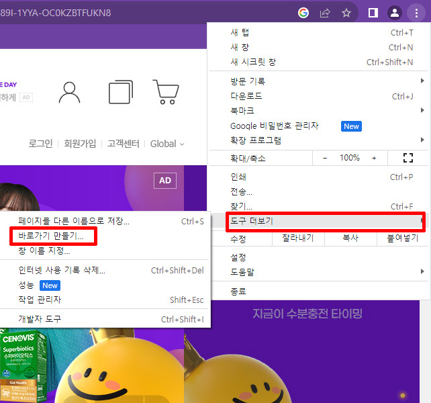Open 설정 menu item
431x403 pixels.
coord(319,257)
